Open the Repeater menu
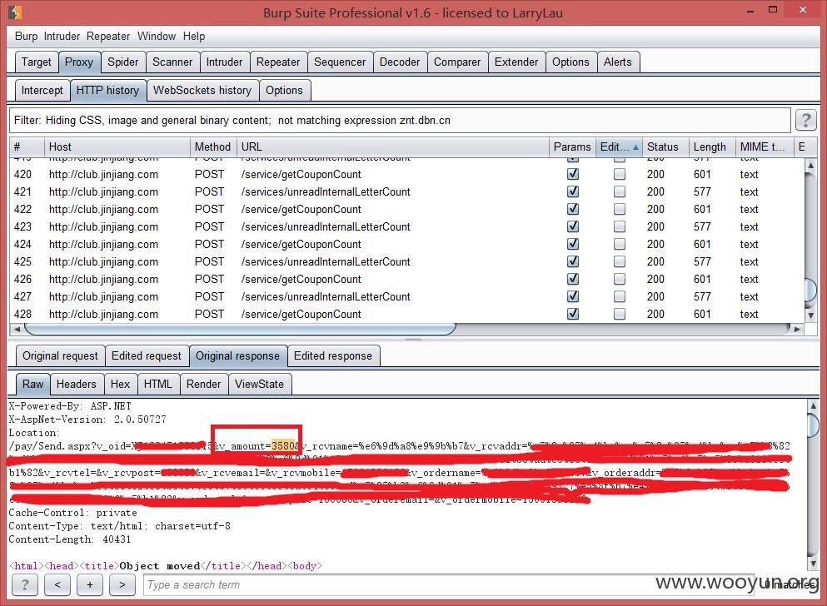 tap(108, 37)
